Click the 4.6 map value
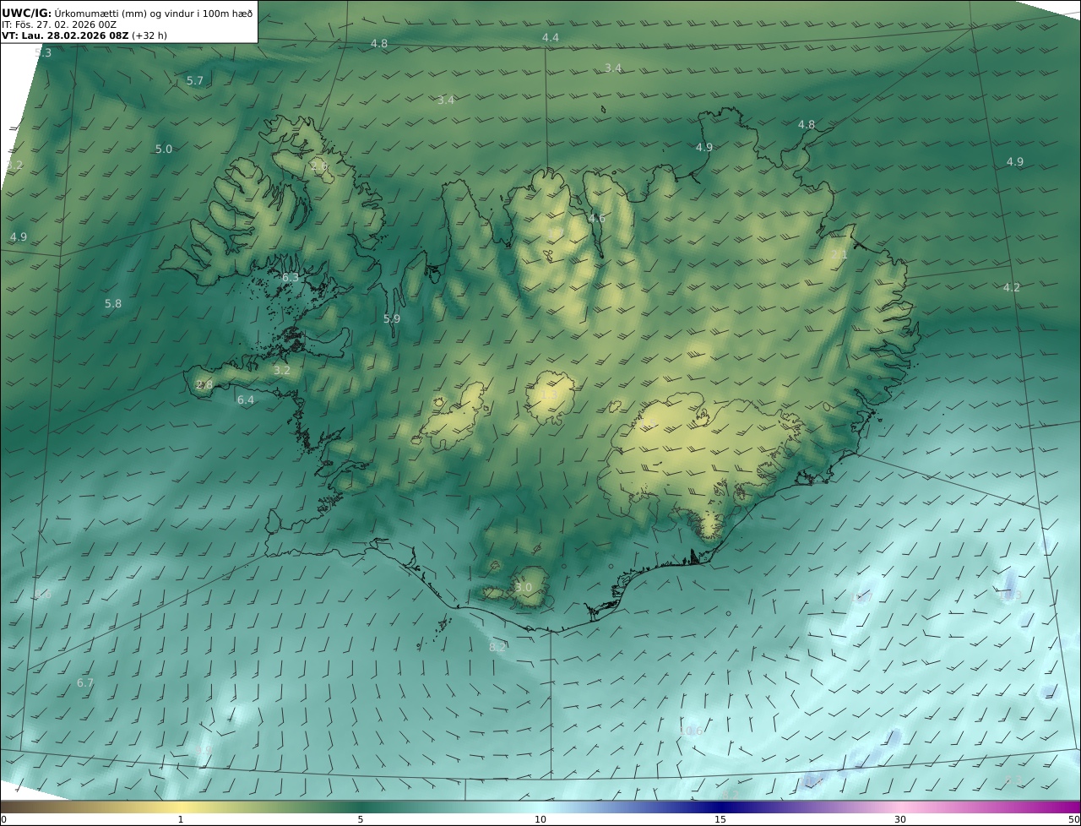 pyautogui.click(x=597, y=219)
